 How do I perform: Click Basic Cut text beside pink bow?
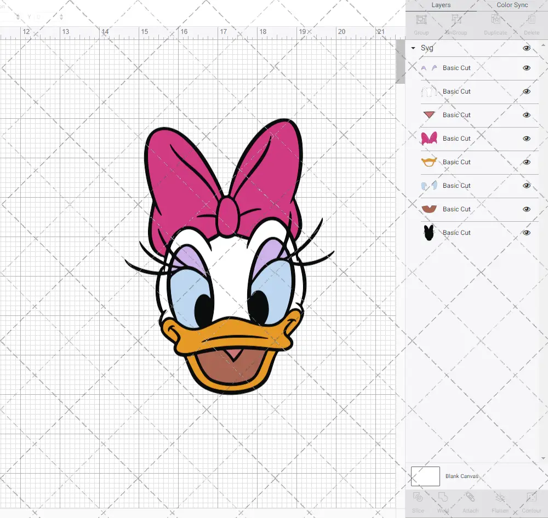[x=456, y=139]
